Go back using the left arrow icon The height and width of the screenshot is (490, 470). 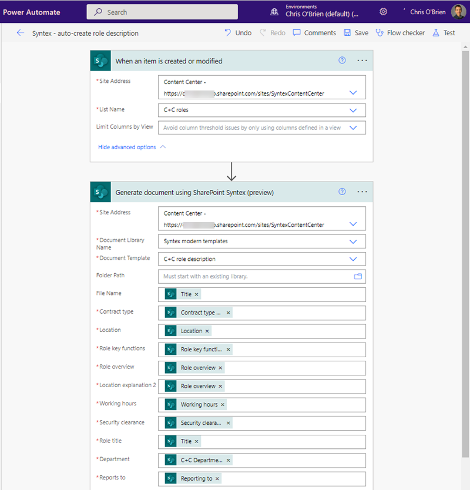(21, 33)
